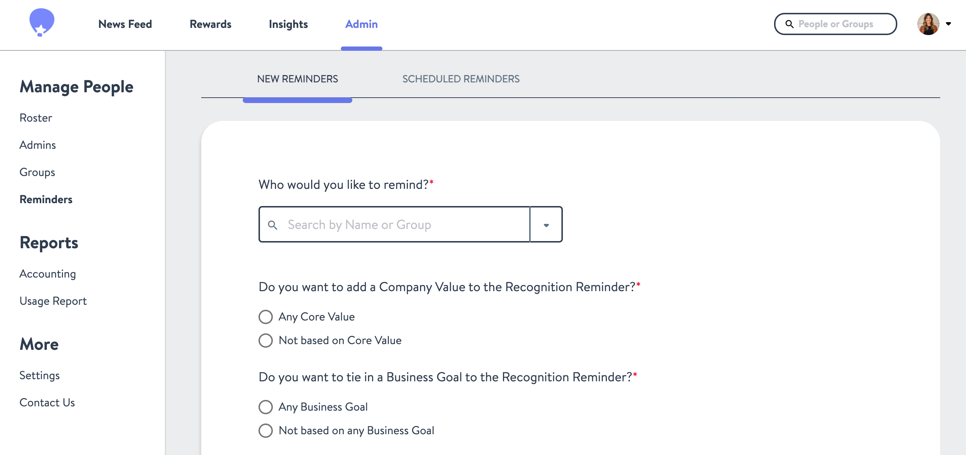This screenshot has width=966, height=455.
Task: Open the New Reminders tab
Action: pyautogui.click(x=298, y=79)
